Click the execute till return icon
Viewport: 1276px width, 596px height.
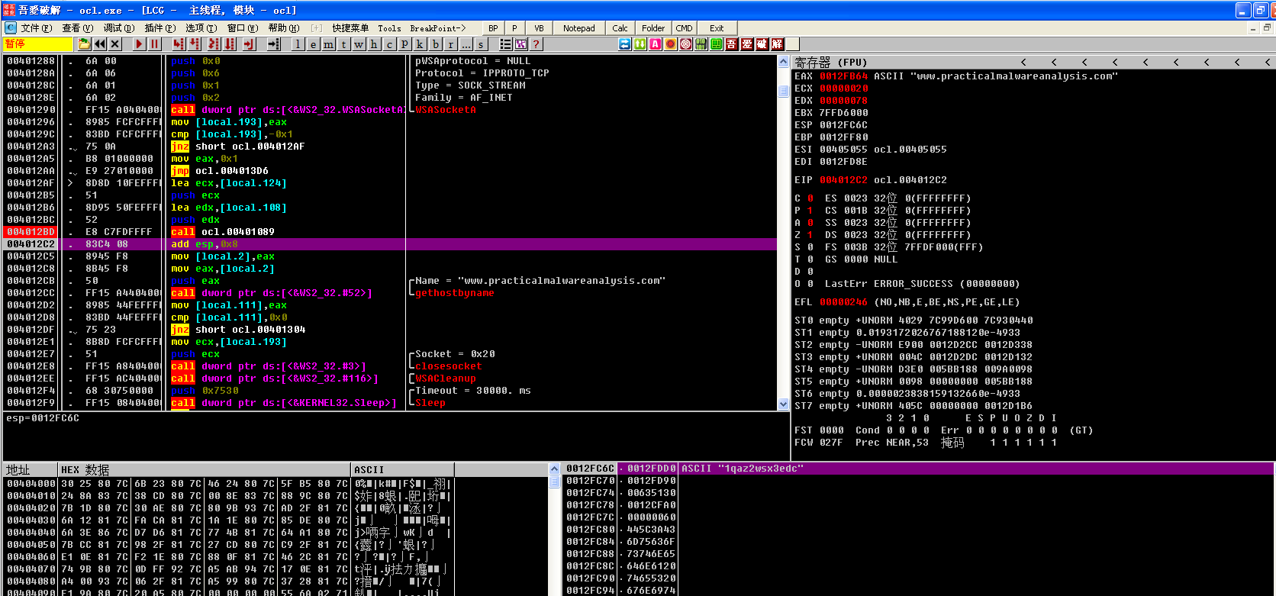[249, 44]
